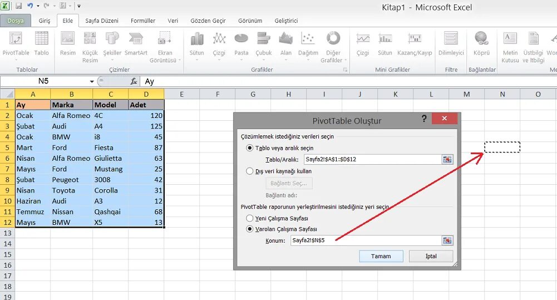557x300 pixels.
Task: Open the Name Box dropdown
Action: tap(92, 81)
